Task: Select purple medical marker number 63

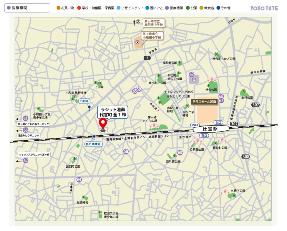Action: 192,74
